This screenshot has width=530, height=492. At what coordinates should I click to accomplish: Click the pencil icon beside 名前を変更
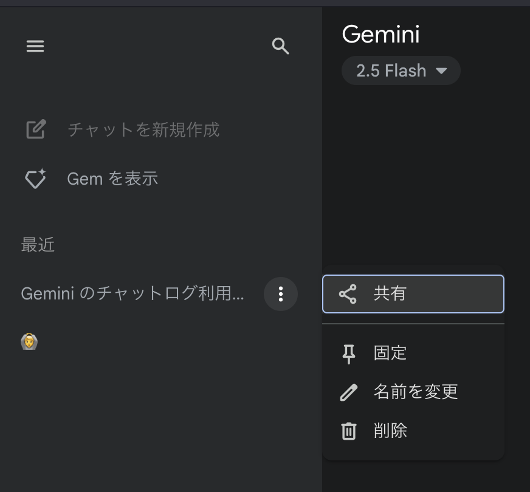(x=348, y=392)
